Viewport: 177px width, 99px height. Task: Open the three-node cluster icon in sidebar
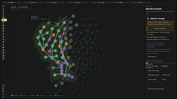[x=3, y=31]
